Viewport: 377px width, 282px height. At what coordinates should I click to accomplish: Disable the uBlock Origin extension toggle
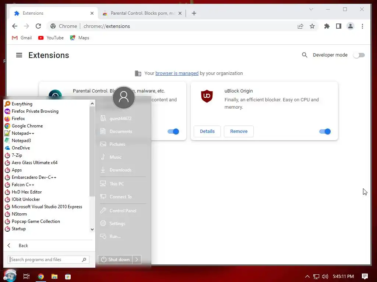coord(325,131)
